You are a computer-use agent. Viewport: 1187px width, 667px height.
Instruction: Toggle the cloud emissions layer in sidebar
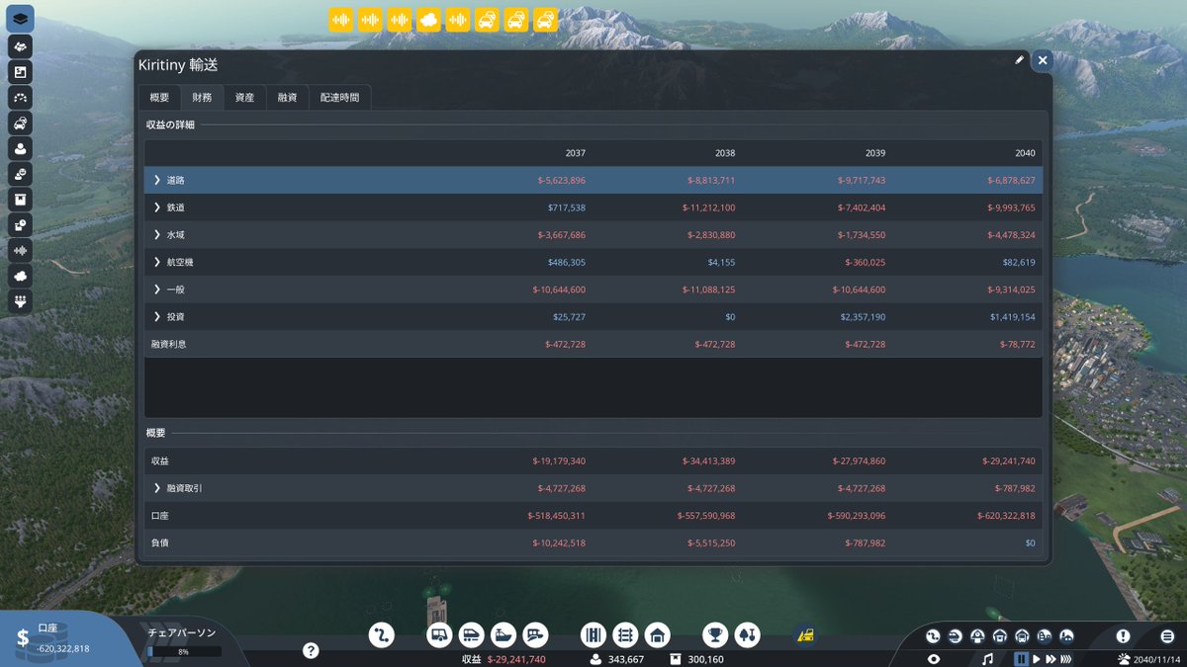[20, 277]
